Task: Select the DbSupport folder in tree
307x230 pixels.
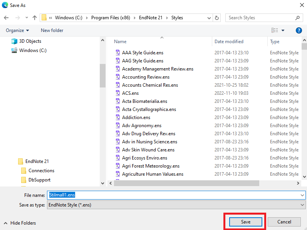Action: pyautogui.click(x=39, y=180)
